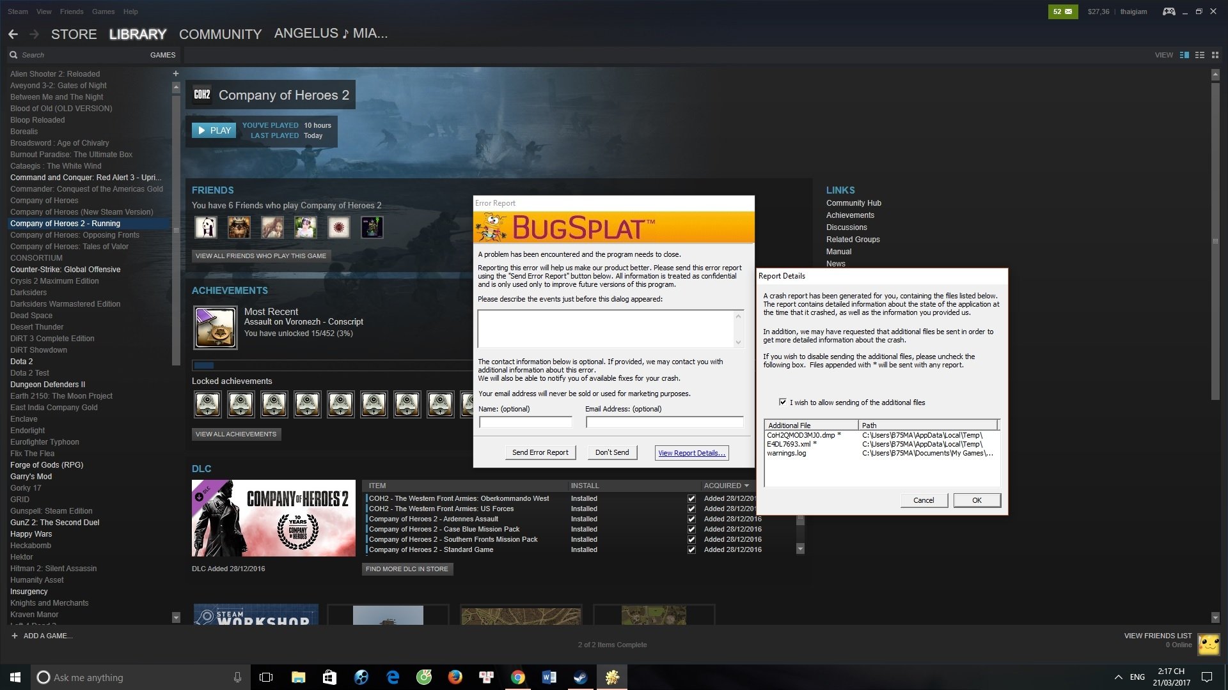This screenshot has height=690, width=1228.
Task: Click the achievements progress bar
Action: point(333,365)
